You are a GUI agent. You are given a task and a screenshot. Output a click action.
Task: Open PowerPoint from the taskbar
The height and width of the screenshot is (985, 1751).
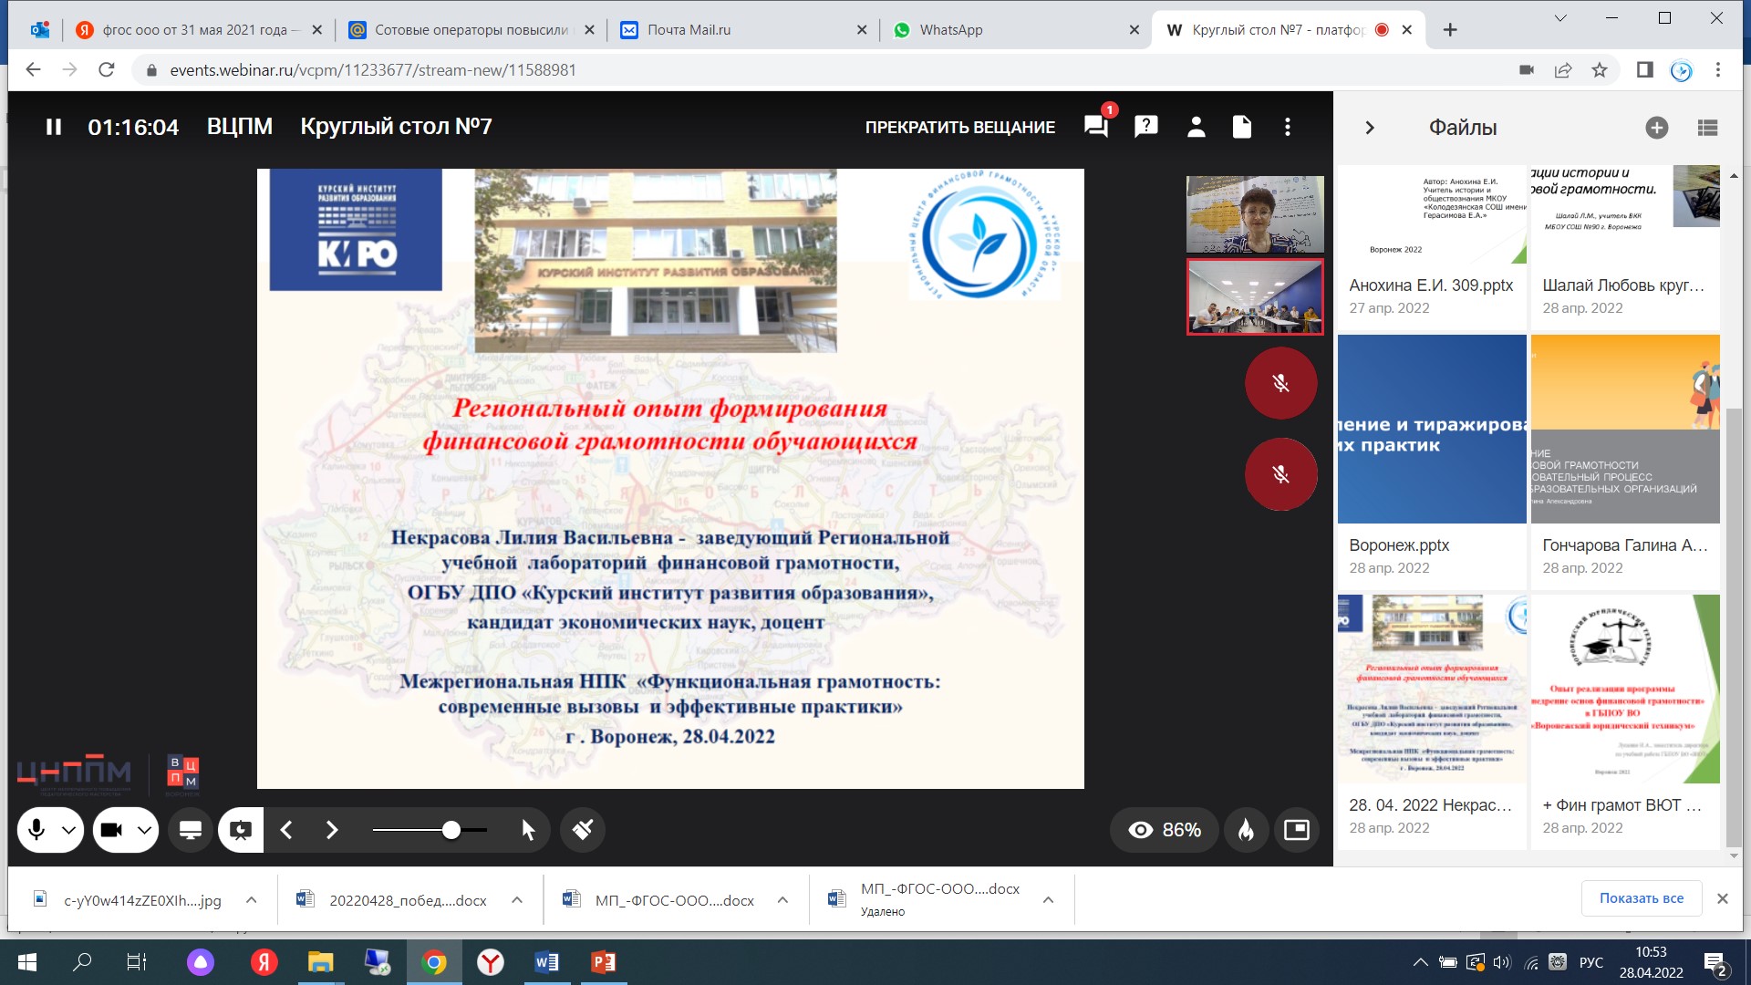[603, 962]
